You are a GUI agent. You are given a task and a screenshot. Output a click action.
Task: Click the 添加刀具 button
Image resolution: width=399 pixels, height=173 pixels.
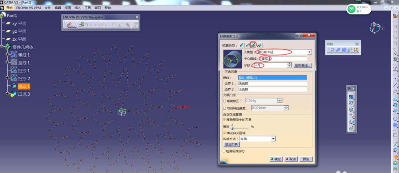tap(231, 145)
